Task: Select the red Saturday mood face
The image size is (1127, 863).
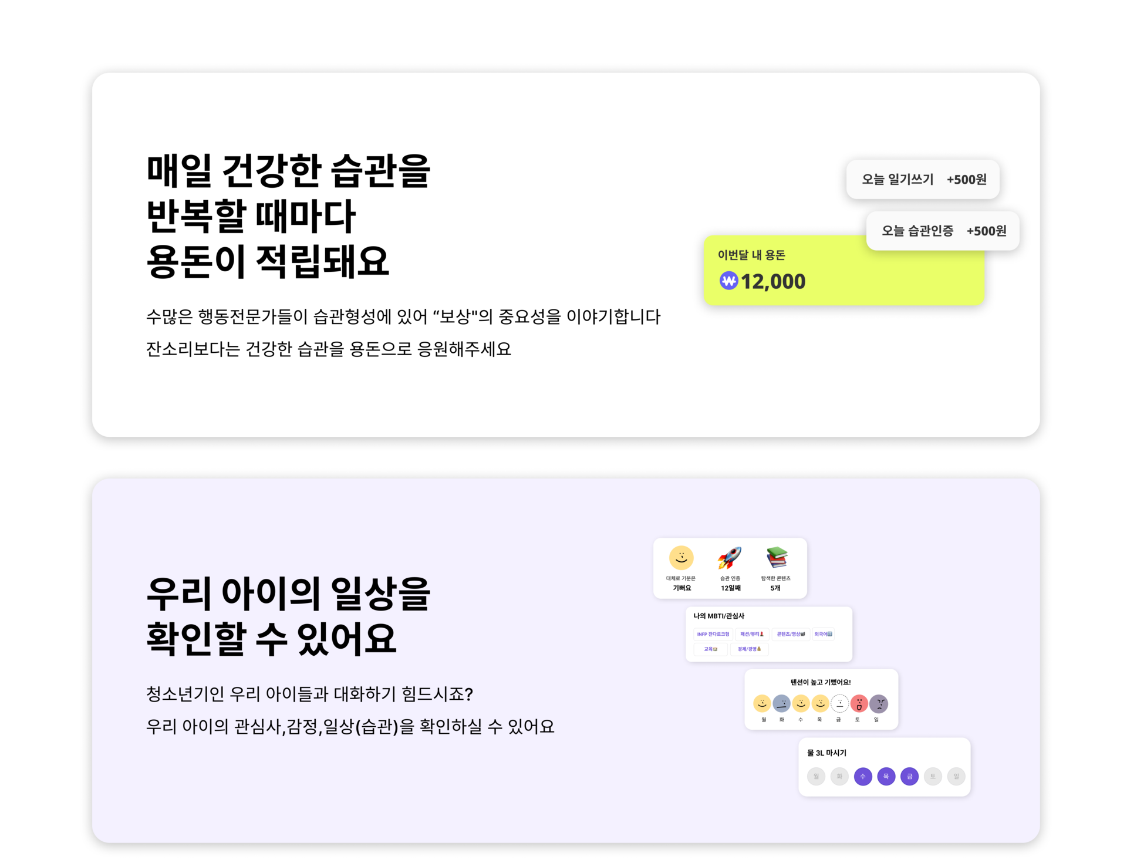Action: (859, 703)
